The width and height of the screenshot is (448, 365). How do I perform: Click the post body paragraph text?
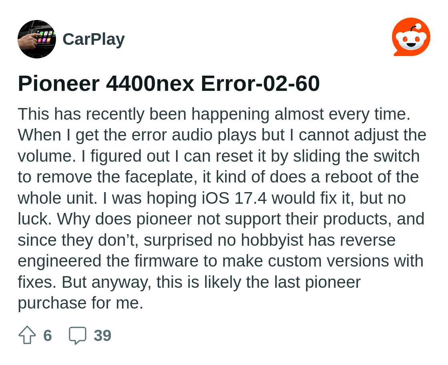[x=220, y=208]
